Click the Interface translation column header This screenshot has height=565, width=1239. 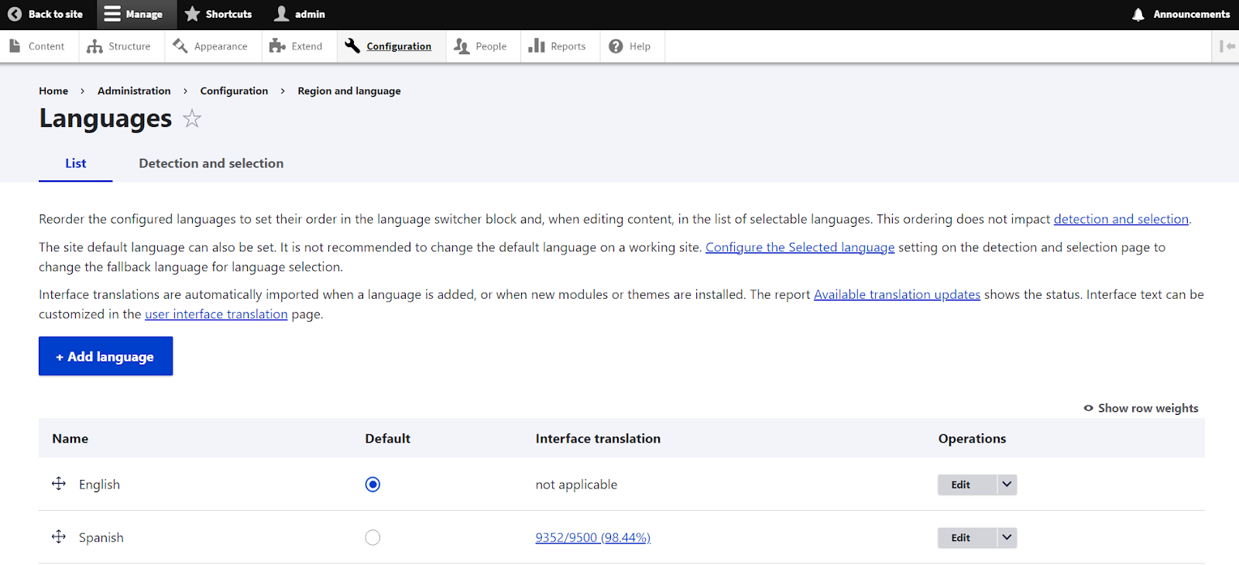[598, 438]
